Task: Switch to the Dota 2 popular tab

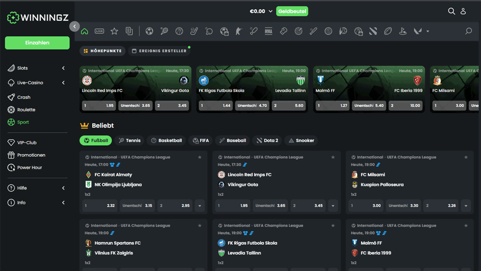Action: [267, 140]
